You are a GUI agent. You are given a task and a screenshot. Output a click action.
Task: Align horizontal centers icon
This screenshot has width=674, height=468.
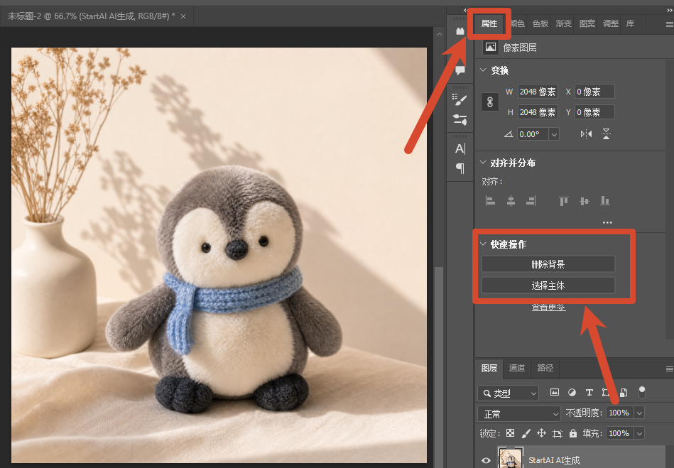pos(511,201)
